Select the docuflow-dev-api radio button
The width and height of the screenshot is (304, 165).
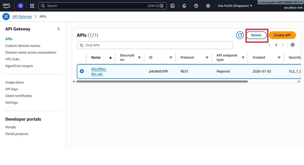[82, 71]
